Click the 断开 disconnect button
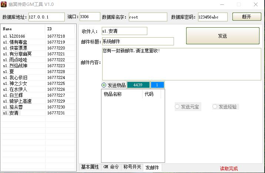265x173 pixels. pos(246,17)
